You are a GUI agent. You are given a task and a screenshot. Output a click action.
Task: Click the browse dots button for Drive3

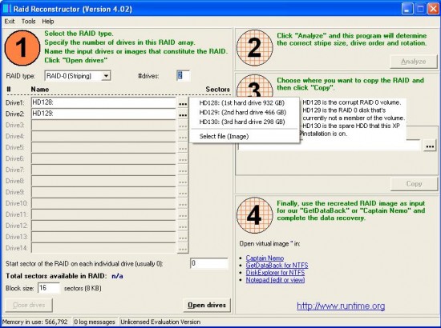tap(183, 126)
